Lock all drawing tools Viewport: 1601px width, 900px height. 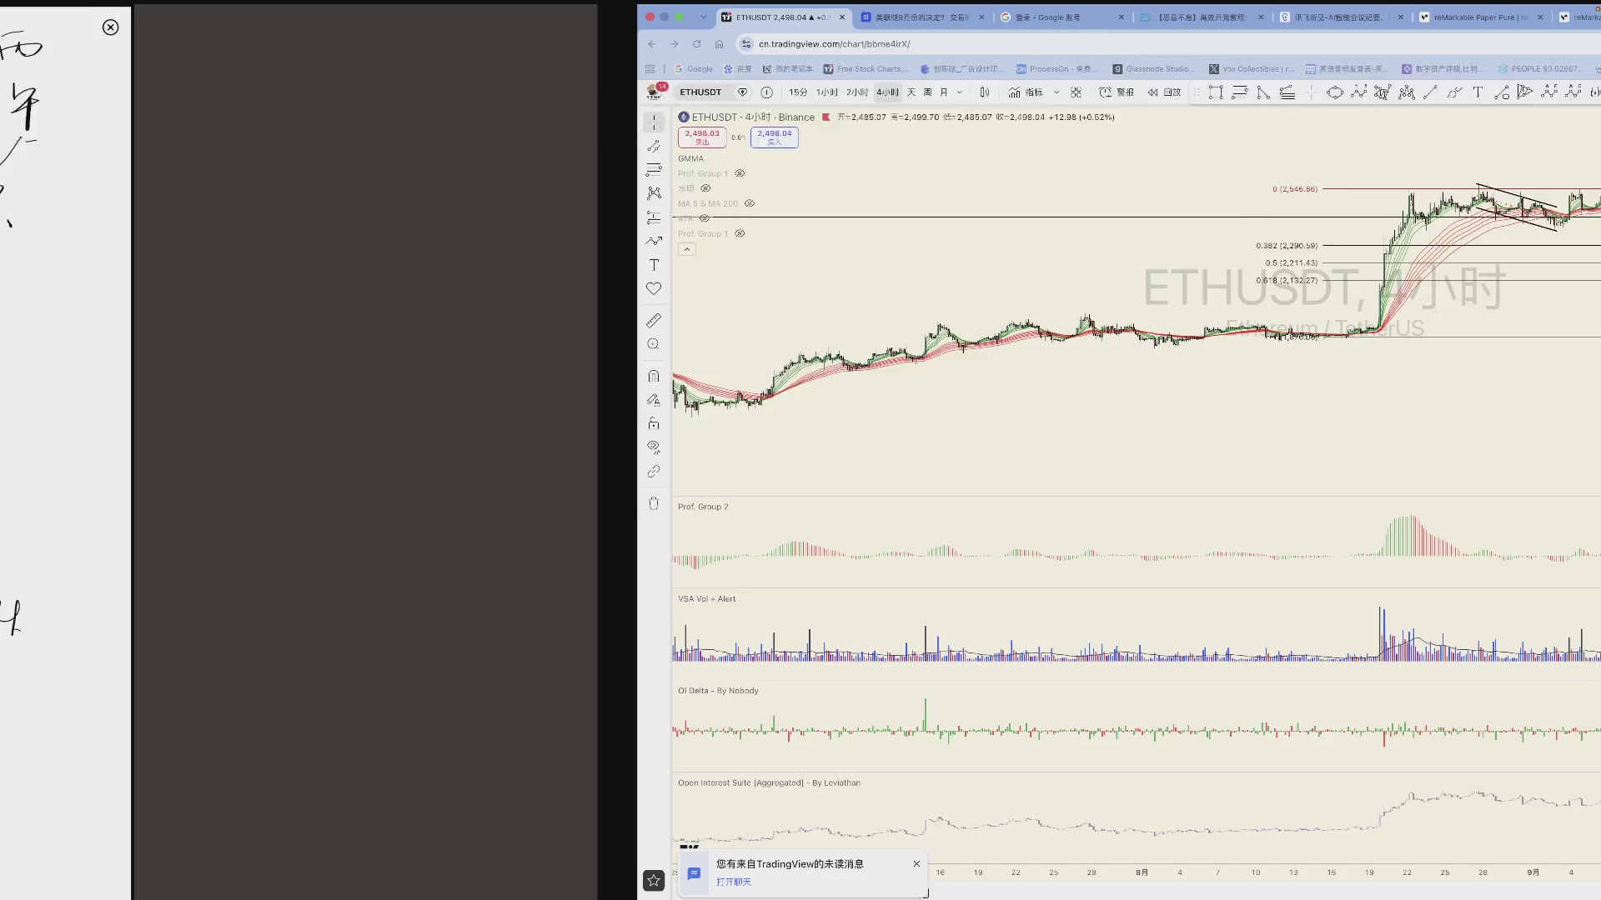click(x=654, y=423)
